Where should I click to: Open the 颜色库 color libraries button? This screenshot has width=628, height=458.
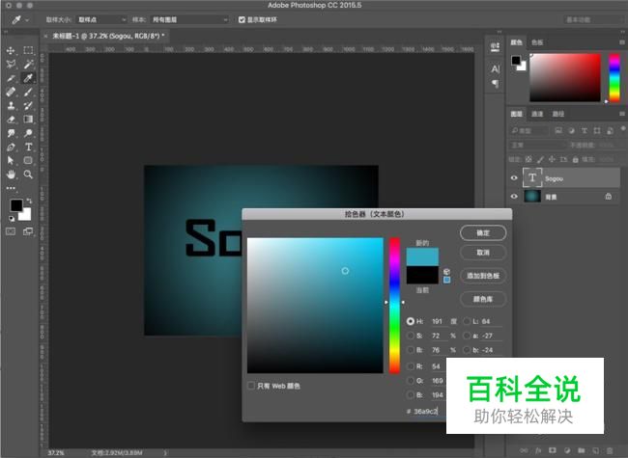point(483,299)
